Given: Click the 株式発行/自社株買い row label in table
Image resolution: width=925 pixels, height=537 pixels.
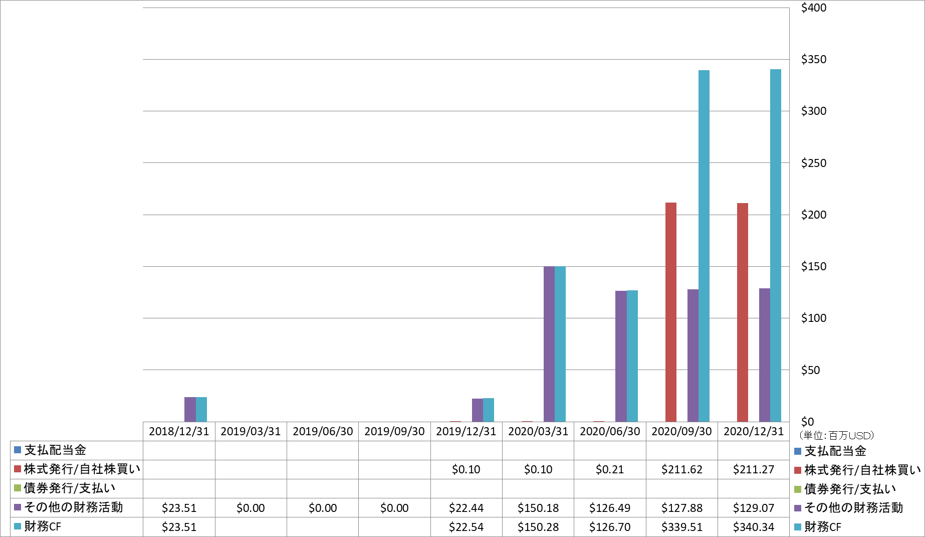Looking at the screenshot, I should pyautogui.click(x=82, y=469).
